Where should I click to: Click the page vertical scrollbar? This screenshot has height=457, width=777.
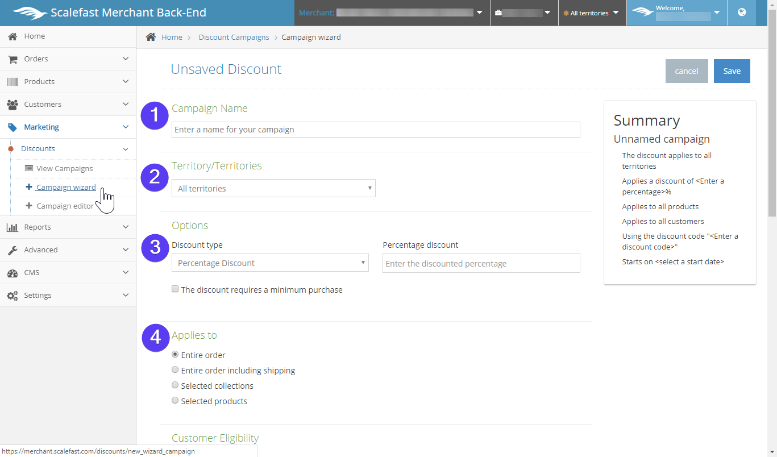772,125
